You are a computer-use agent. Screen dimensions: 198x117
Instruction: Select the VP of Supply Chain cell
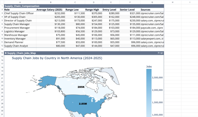click(x=20, y=17)
